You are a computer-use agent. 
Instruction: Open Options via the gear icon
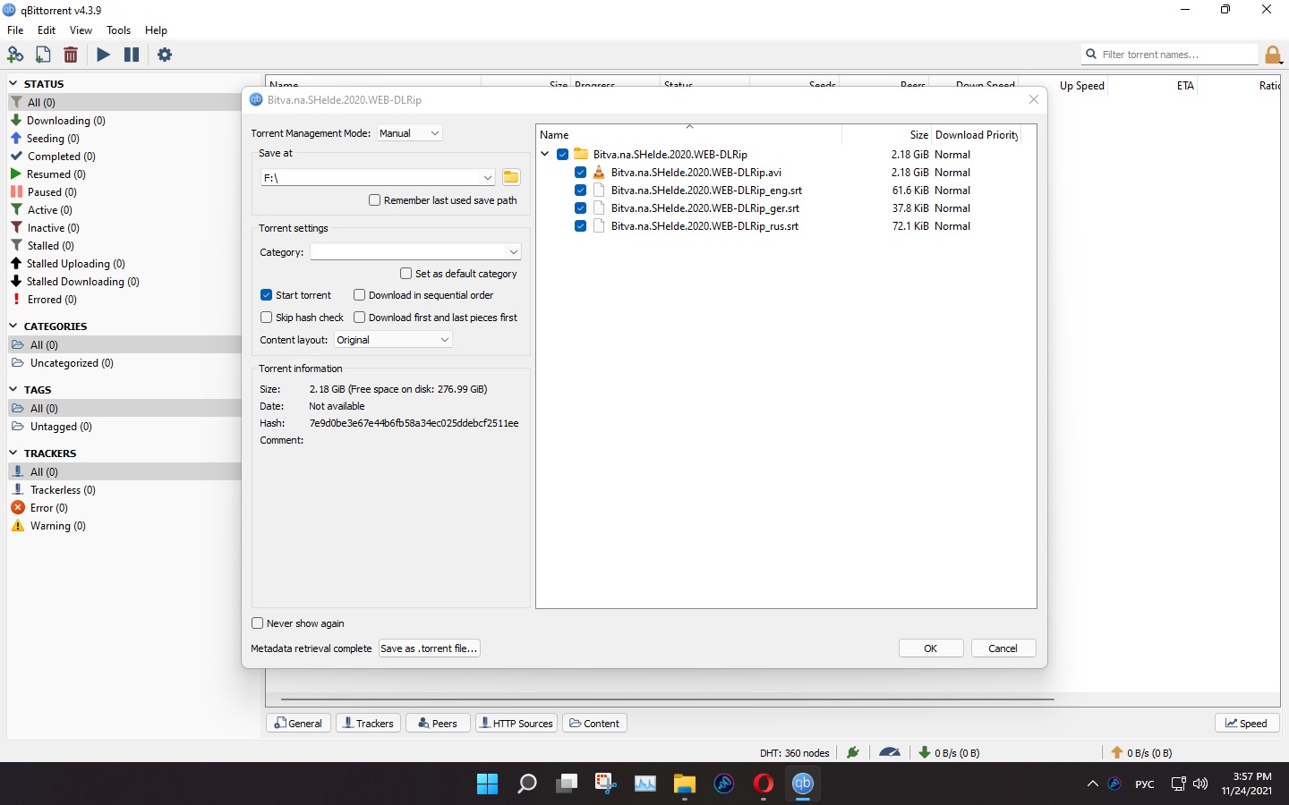pos(165,55)
